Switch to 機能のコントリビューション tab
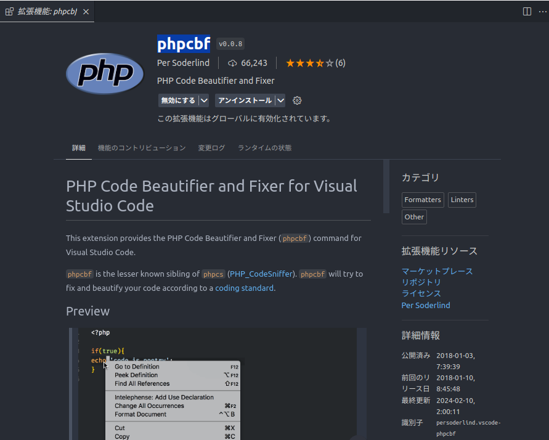Image resolution: width=549 pixels, height=440 pixels. tap(142, 148)
